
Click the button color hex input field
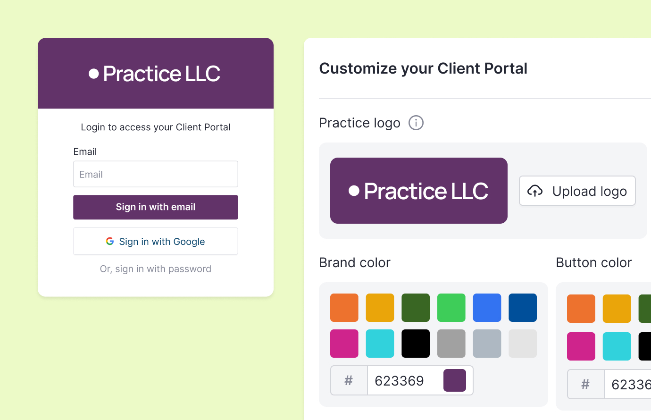(632, 384)
